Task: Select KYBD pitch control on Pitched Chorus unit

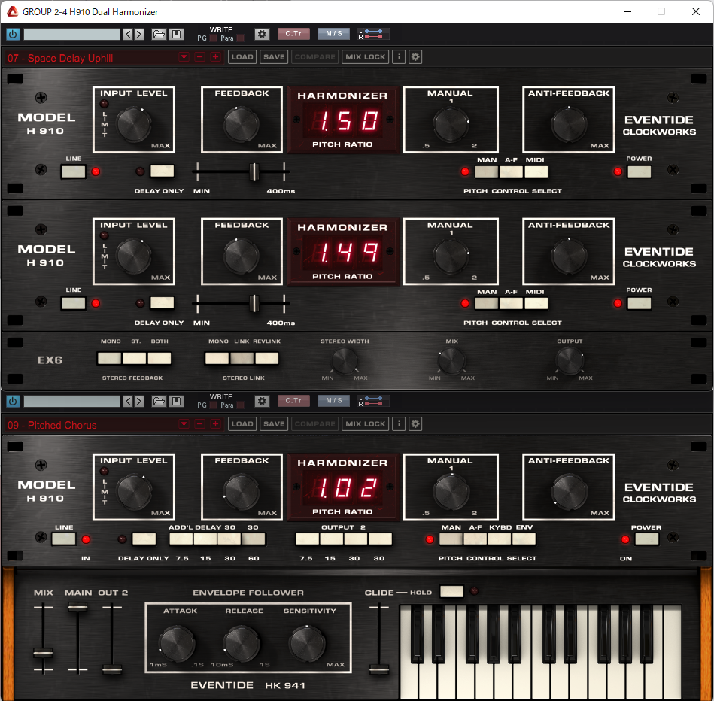Action: 500,539
